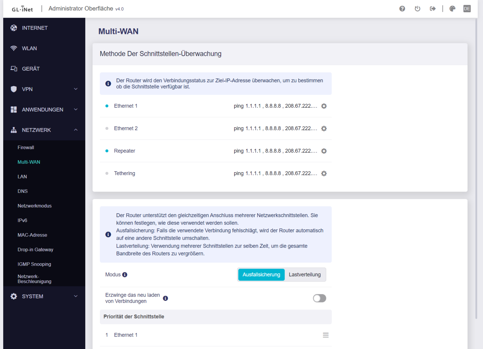Image resolution: width=483 pixels, height=349 pixels.
Task: Select Ausfallsicherung mode
Action: pos(261,275)
